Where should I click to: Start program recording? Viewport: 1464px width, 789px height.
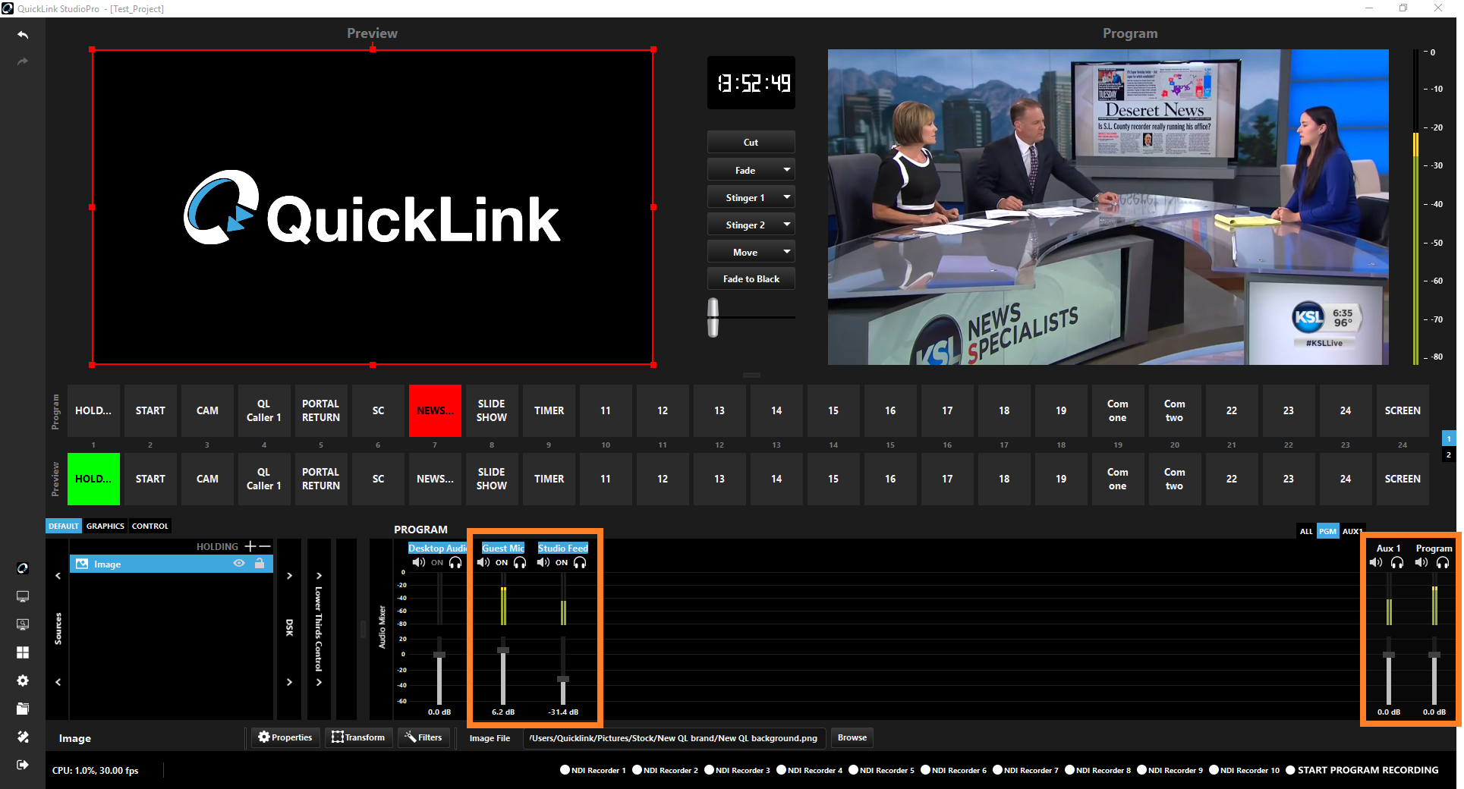[1362, 770]
